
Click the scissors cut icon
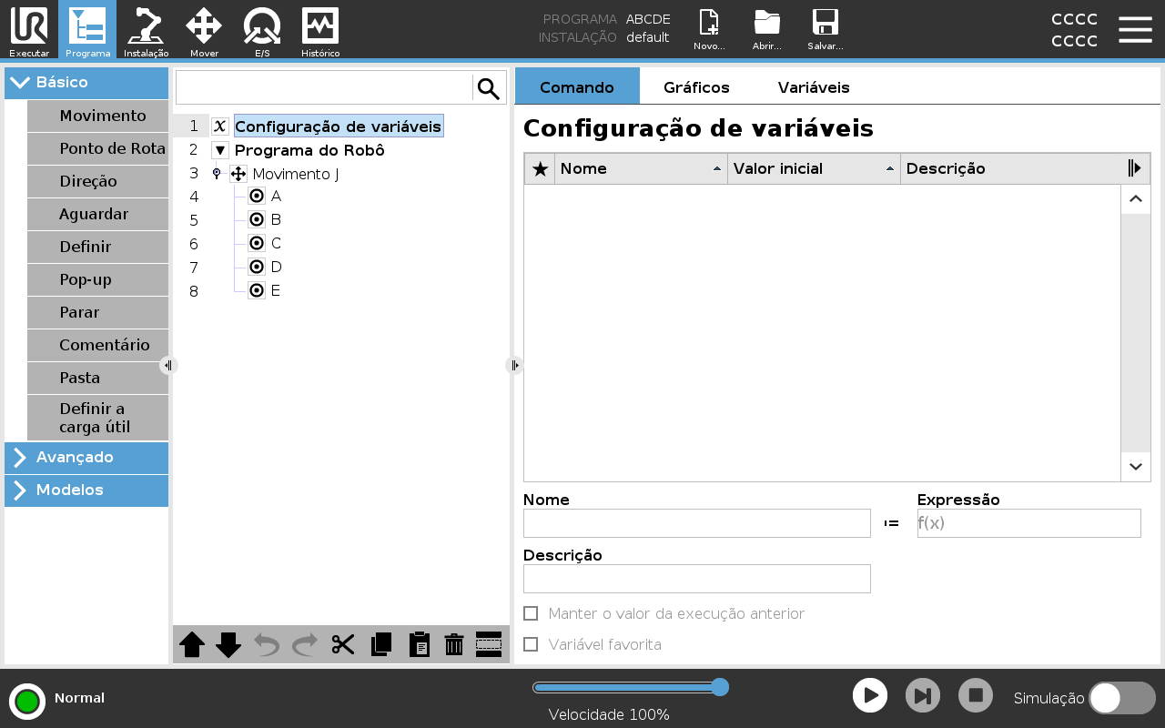343,644
